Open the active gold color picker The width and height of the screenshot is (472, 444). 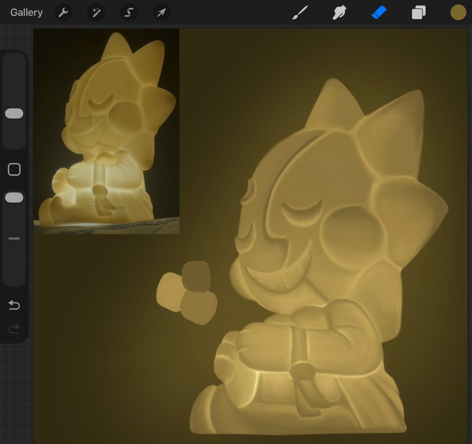pos(457,12)
